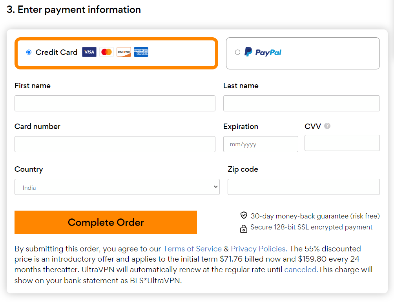Click the Zip code input field
394x302 pixels.
tap(303, 187)
